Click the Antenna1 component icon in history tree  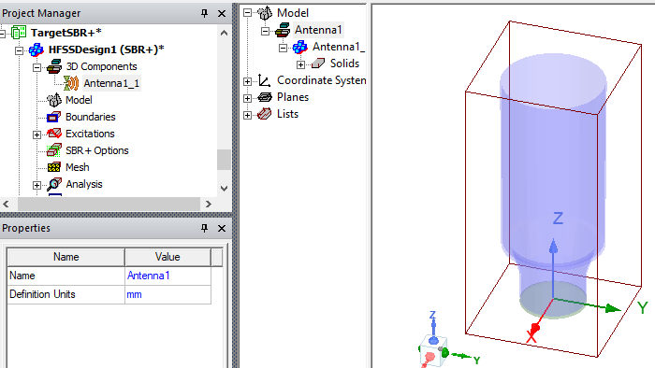pyautogui.click(x=283, y=30)
